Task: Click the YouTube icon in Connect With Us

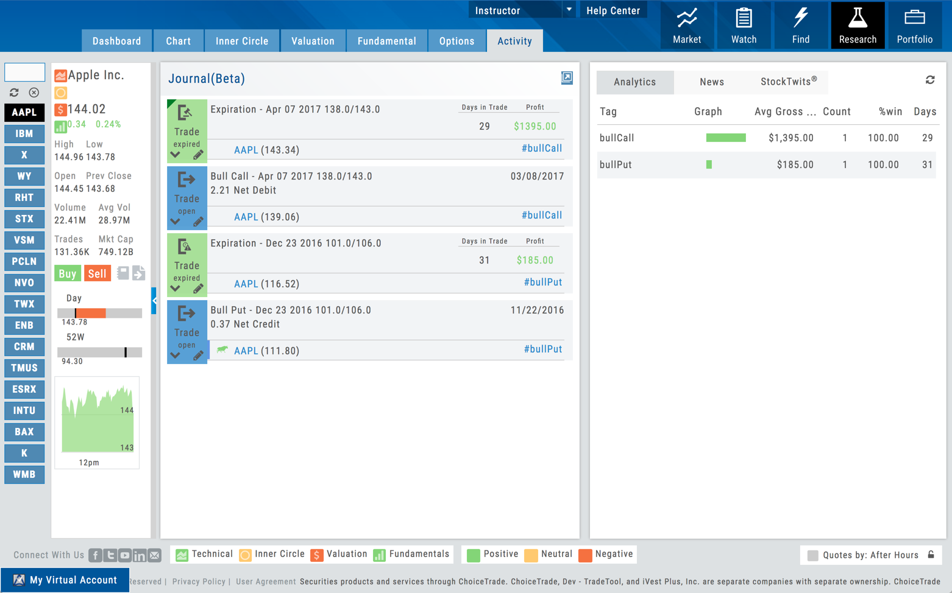Action: [125, 555]
